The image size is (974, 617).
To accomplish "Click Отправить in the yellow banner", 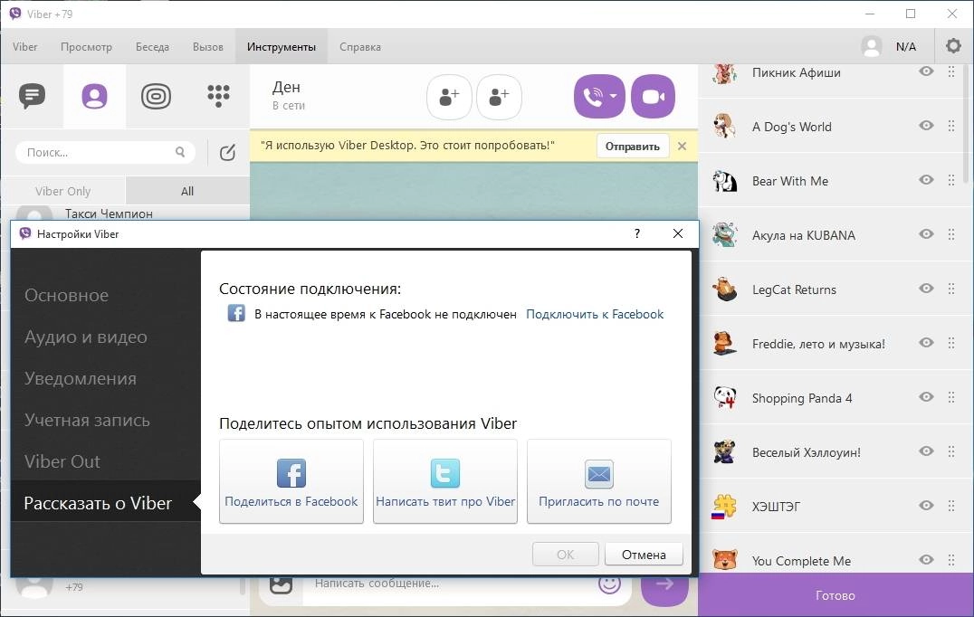I will 633,147.
